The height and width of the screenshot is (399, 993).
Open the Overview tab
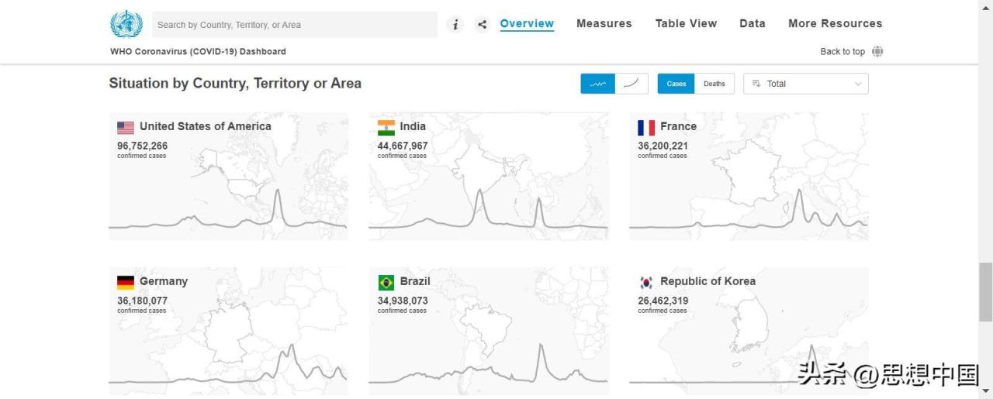pos(527,23)
